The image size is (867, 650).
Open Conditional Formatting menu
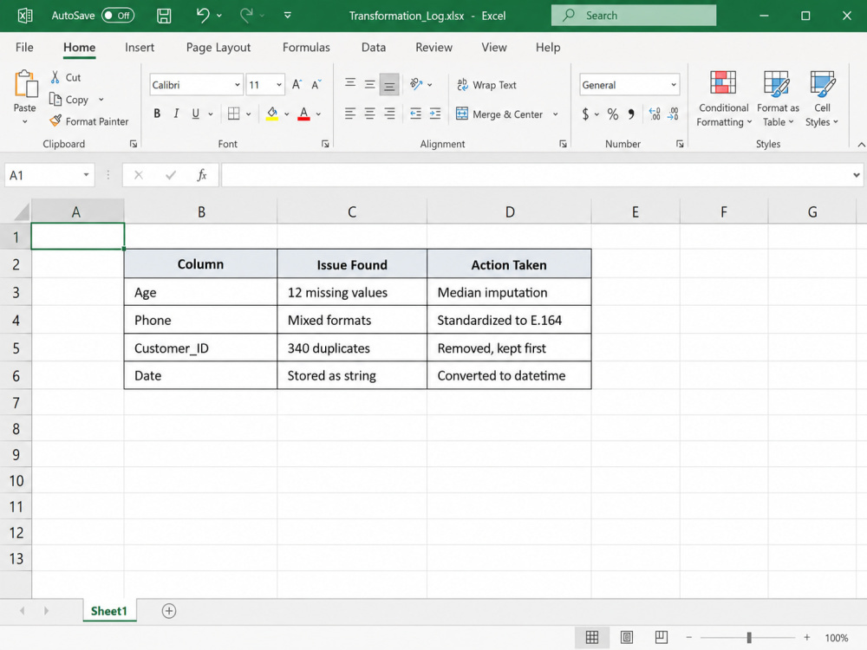(723, 99)
